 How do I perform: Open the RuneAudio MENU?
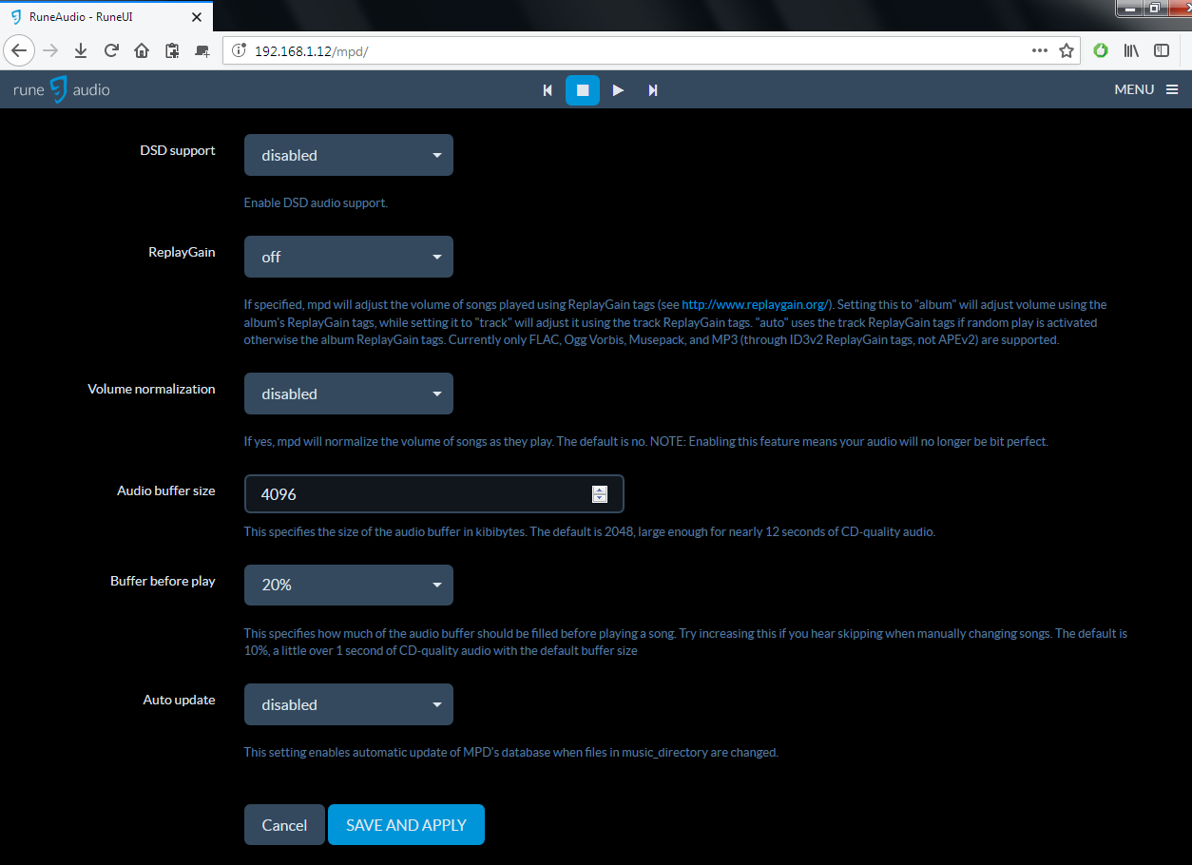pos(1146,89)
